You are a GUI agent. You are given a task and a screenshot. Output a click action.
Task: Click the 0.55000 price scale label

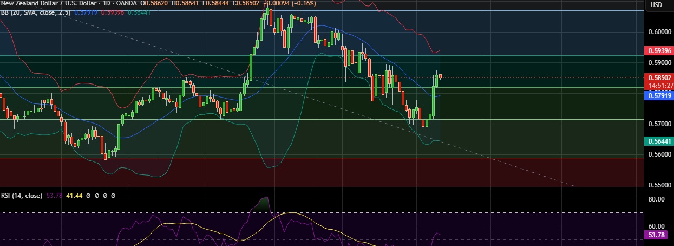(x=660, y=185)
